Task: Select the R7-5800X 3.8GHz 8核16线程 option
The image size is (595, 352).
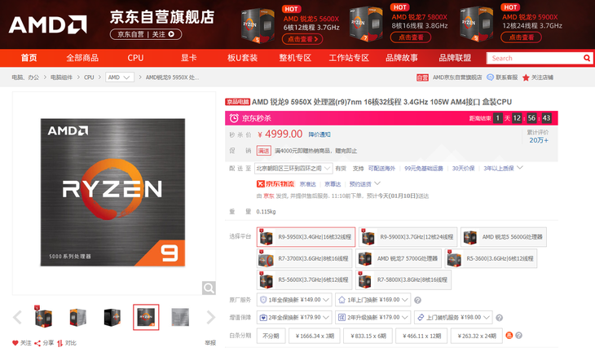Action: click(x=403, y=280)
